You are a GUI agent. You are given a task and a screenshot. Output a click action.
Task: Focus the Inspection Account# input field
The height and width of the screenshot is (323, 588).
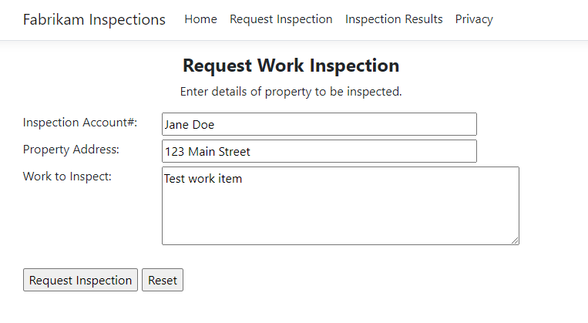319,124
